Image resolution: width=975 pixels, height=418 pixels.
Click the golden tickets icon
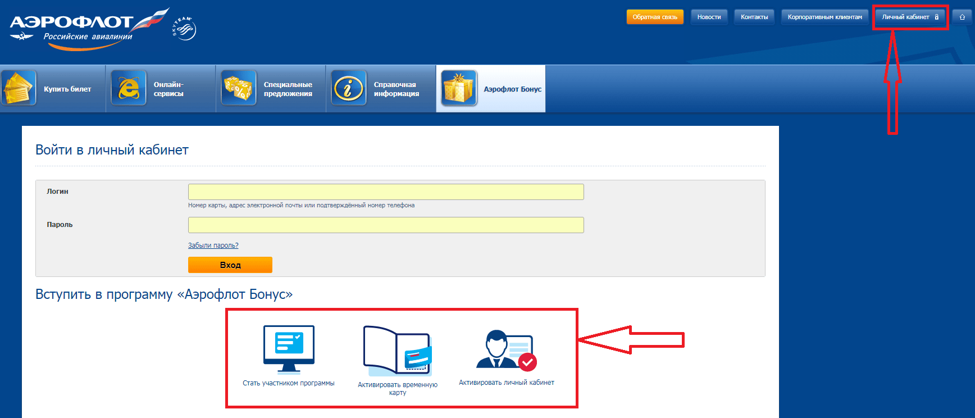click(19, 88)
